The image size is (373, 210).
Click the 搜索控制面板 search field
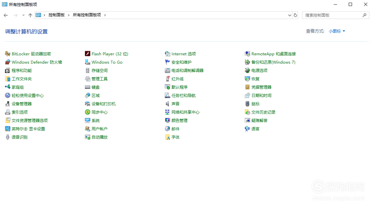(335, 15)
